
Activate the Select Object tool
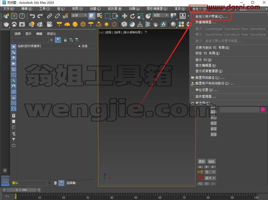coord(92,16)
